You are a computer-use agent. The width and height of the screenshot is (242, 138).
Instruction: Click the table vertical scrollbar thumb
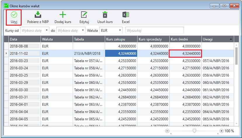pyautogui.click(x=236, y=56)
